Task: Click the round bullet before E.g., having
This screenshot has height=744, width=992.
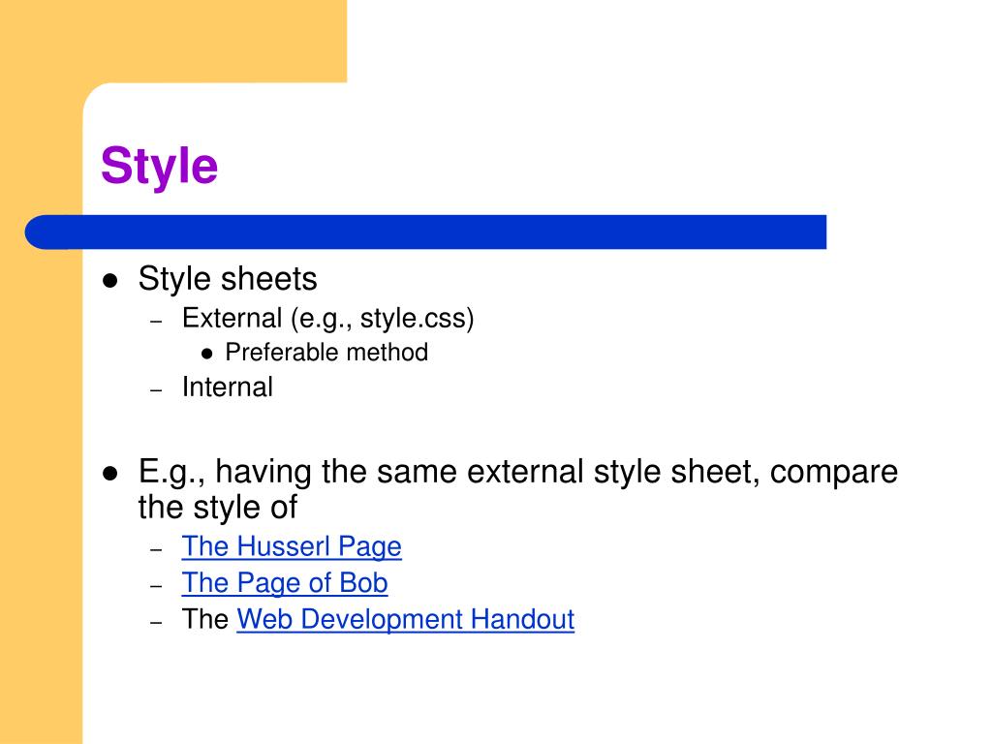Action: (110, 474)
